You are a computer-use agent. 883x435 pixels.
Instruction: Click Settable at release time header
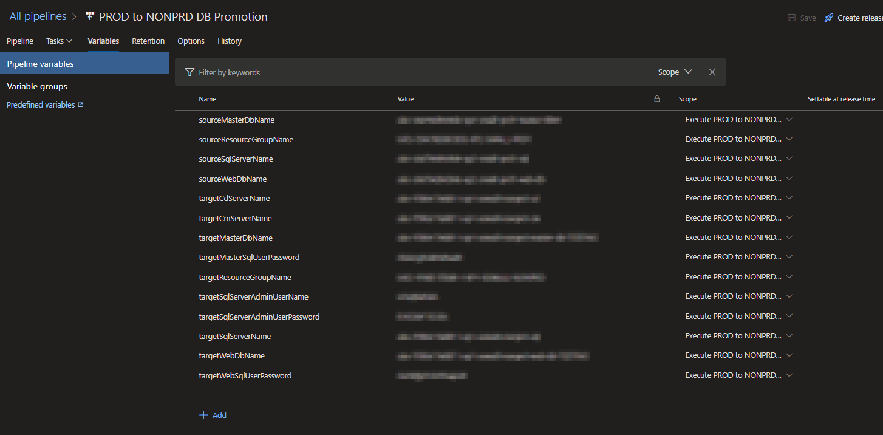[841, 98]
